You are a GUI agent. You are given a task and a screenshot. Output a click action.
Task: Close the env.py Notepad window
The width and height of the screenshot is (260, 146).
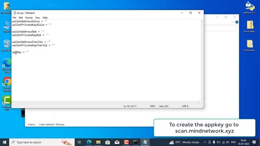tap(199, 13)
